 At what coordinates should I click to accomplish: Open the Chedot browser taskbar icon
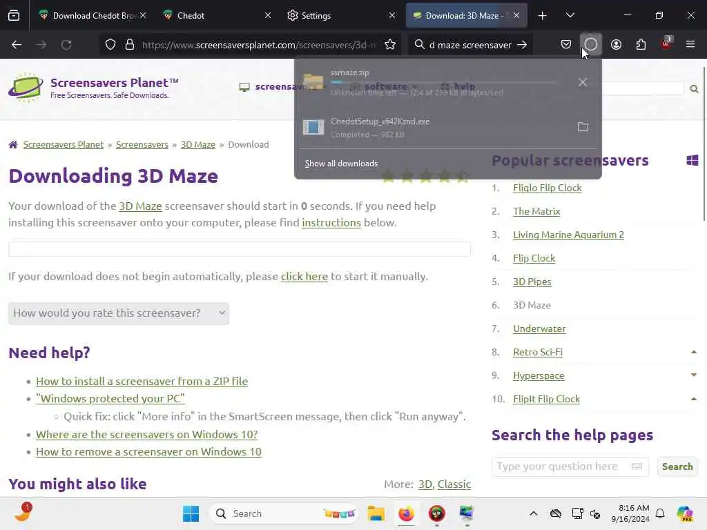point(436,513)
